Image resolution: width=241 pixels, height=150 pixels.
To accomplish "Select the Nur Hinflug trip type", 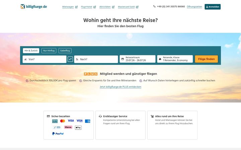I will click(x=49, y=51).
